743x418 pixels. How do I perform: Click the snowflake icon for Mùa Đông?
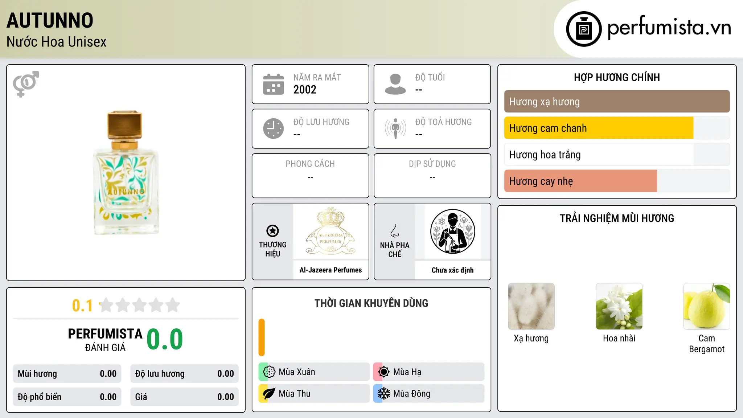384,394
